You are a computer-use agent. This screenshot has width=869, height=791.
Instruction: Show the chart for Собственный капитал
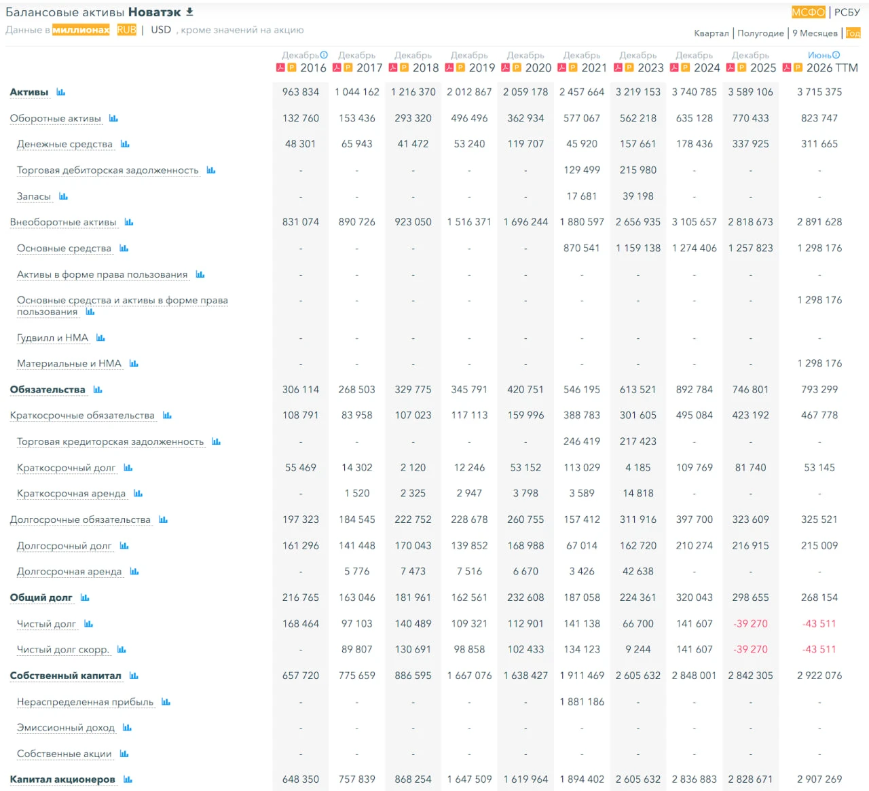pos(134,676)
